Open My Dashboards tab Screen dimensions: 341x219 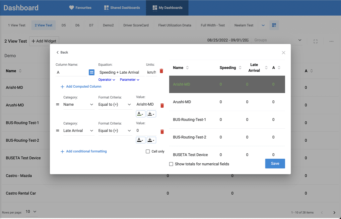167,8
